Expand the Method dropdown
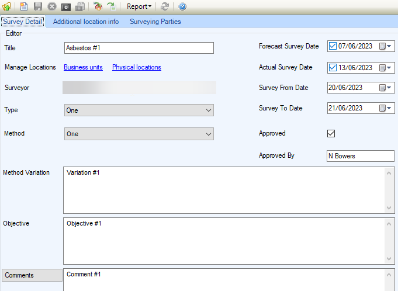Image resolution: width=398 pixels, height=291 pixels. click(x=209, y=134)
